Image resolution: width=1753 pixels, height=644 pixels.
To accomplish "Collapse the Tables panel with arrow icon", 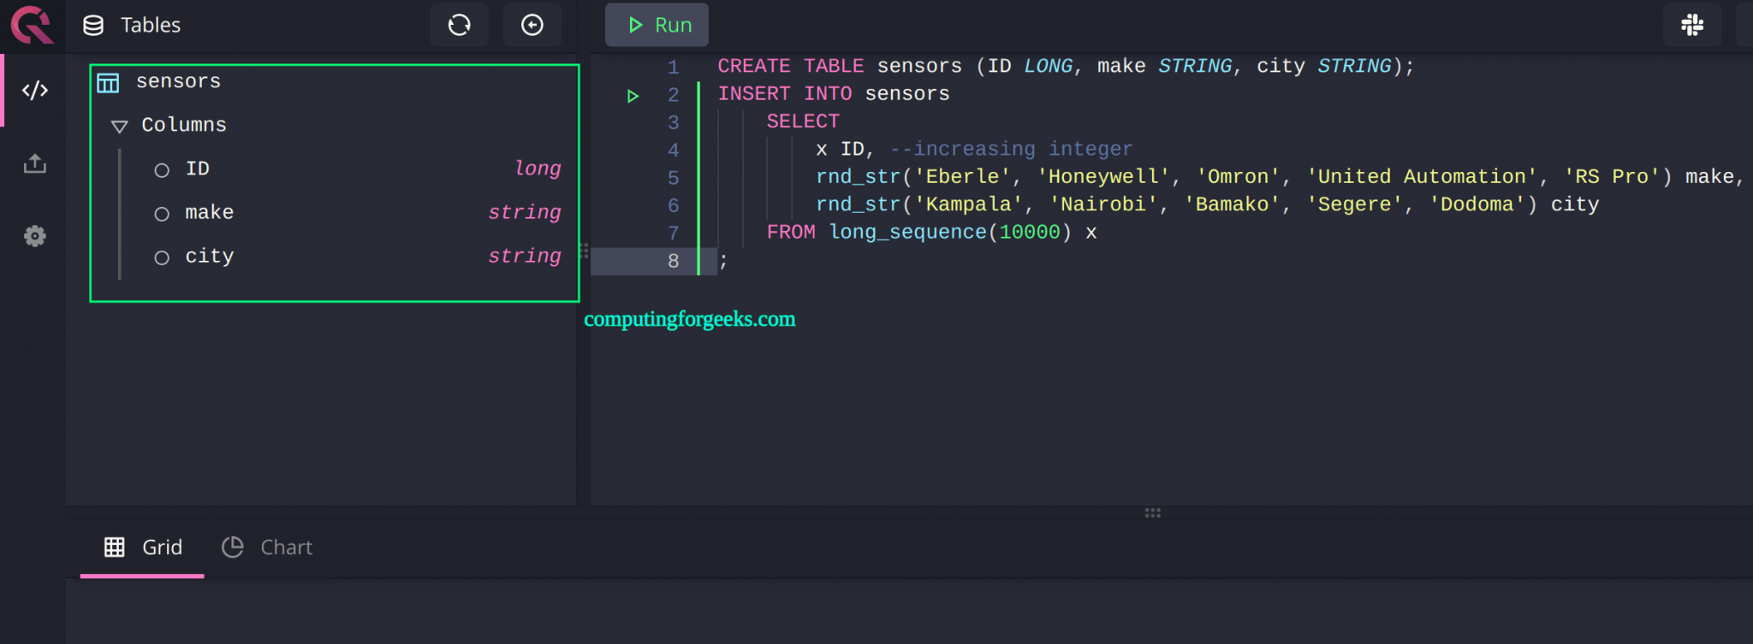I will coord(532,25).
